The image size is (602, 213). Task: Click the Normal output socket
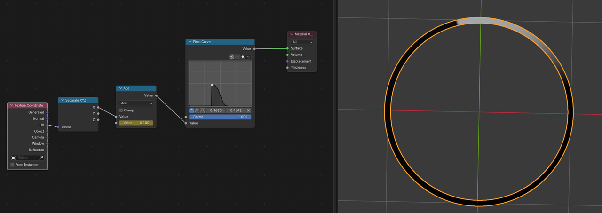(48, 118)
